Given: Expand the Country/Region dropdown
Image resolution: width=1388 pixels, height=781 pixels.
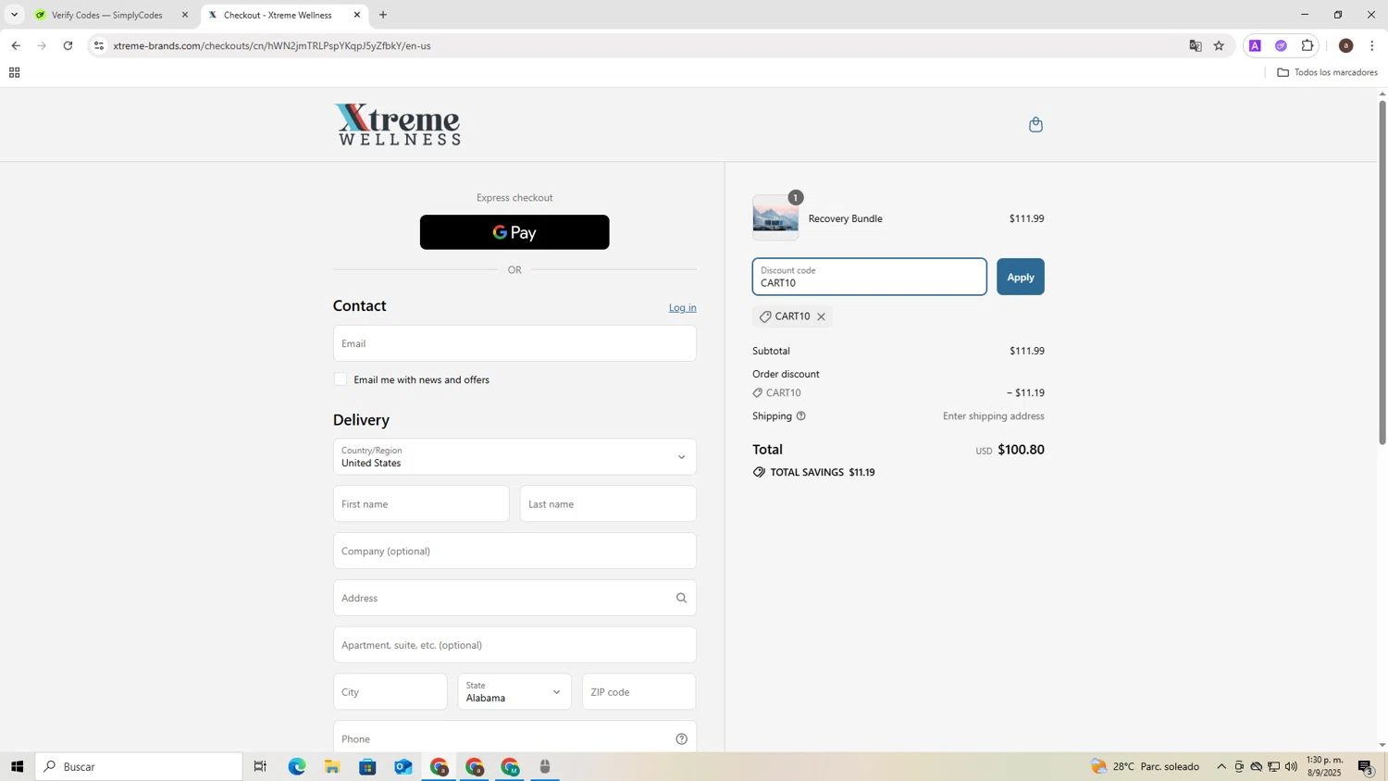Looking at the screenshot, I should click(x=514, y=457).
